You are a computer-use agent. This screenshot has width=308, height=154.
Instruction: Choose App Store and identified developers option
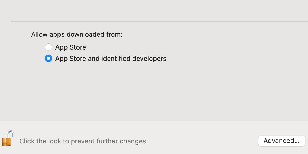click(x=49, y=59)
